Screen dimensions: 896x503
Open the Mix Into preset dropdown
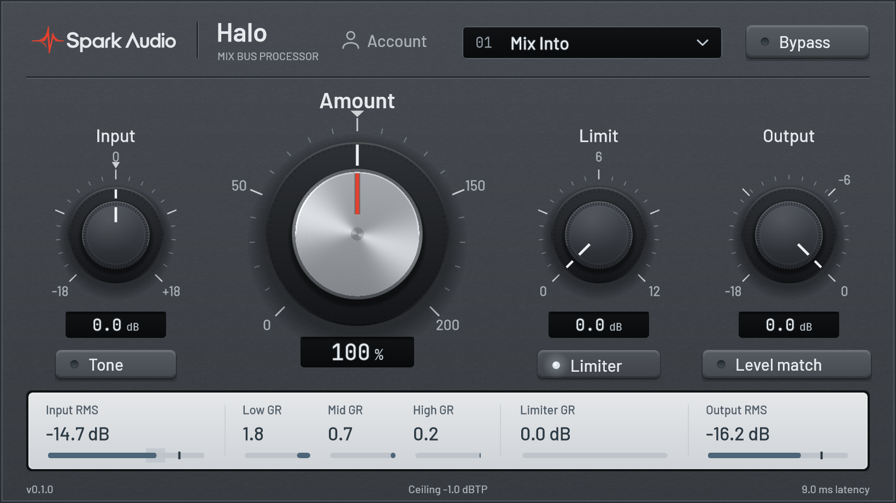[x=592, y=43]
